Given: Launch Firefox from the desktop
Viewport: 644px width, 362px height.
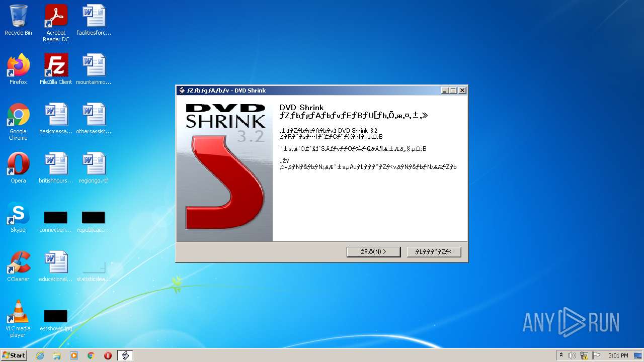Looking at the screenshot, I should coord(18,69).
